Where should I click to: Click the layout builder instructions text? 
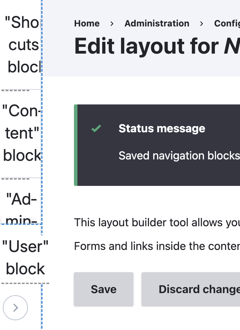tap(157, 222)
